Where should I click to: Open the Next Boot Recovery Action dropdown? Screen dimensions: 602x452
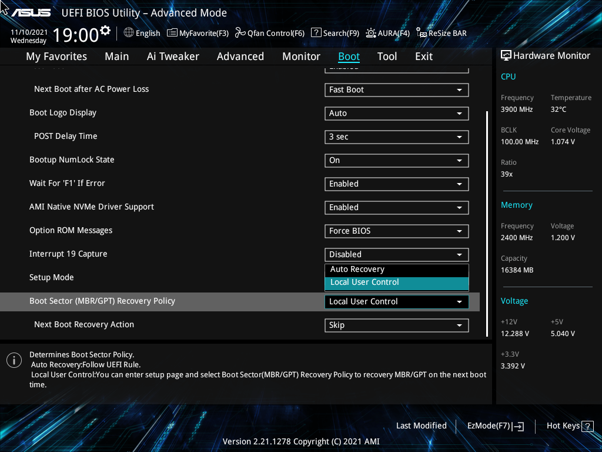click(x=397, y=325)
